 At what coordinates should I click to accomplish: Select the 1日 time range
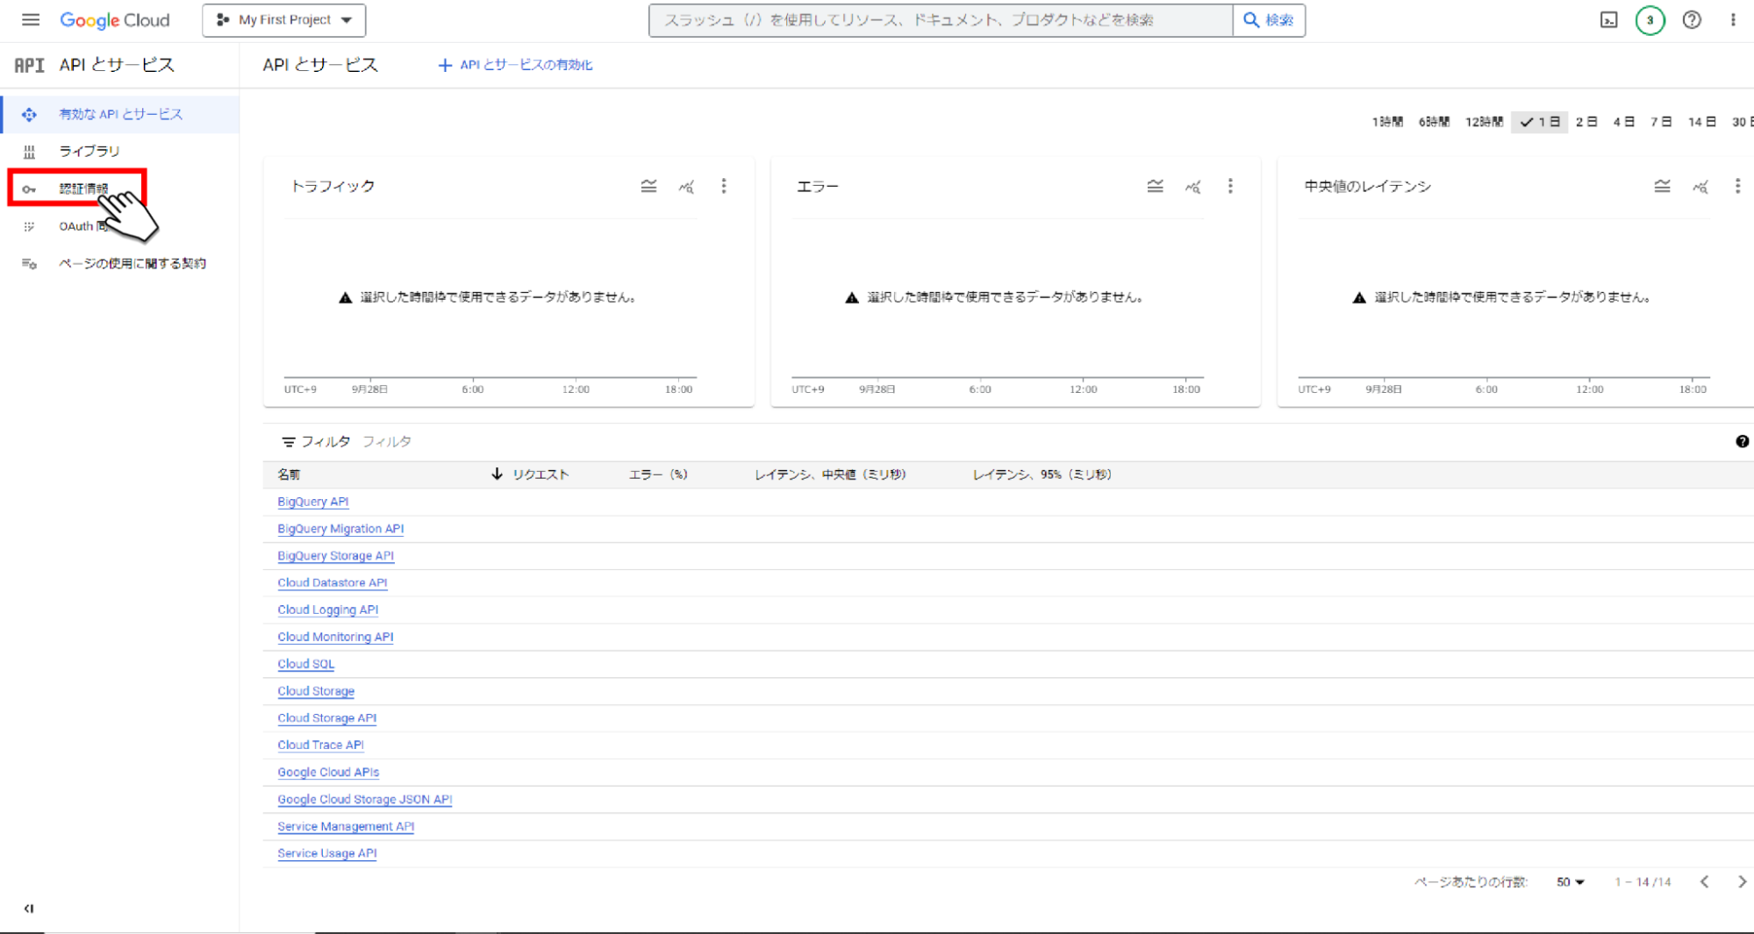click(x=1540, y=122)
